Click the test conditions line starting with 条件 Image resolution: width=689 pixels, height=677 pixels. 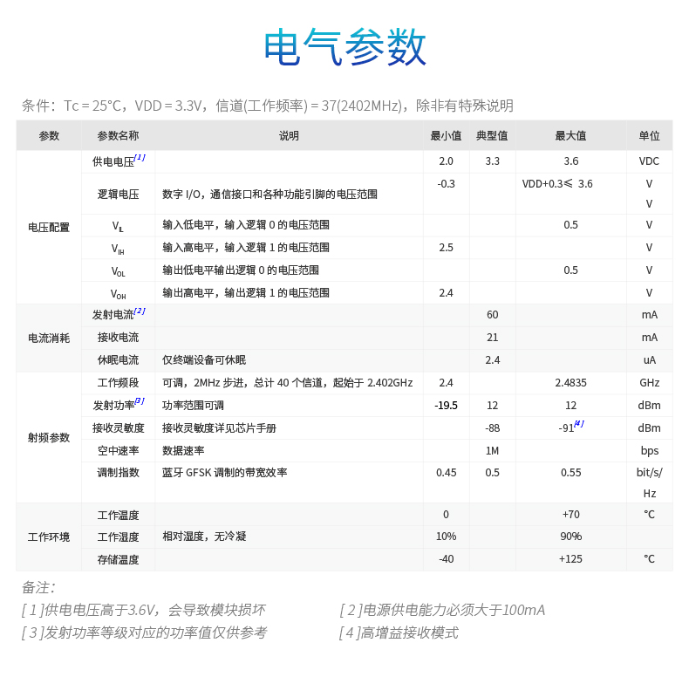point(267,106)
